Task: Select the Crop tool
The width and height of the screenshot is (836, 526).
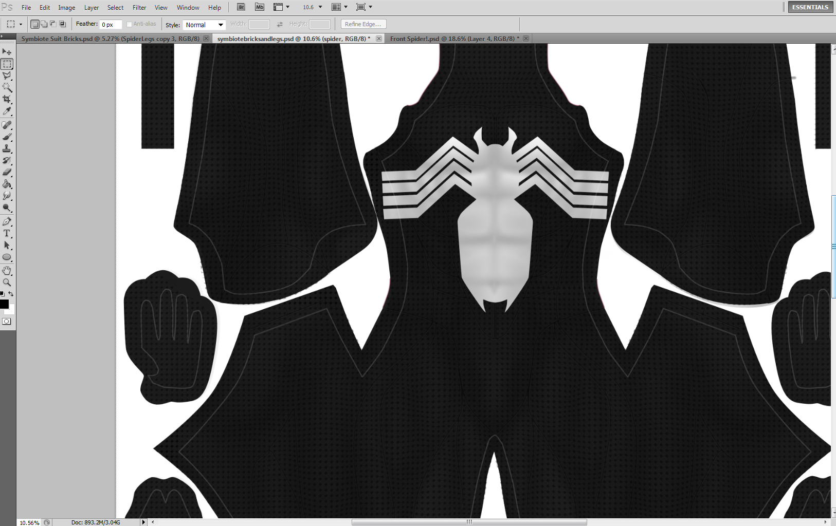Action: (x=7, y=99)
